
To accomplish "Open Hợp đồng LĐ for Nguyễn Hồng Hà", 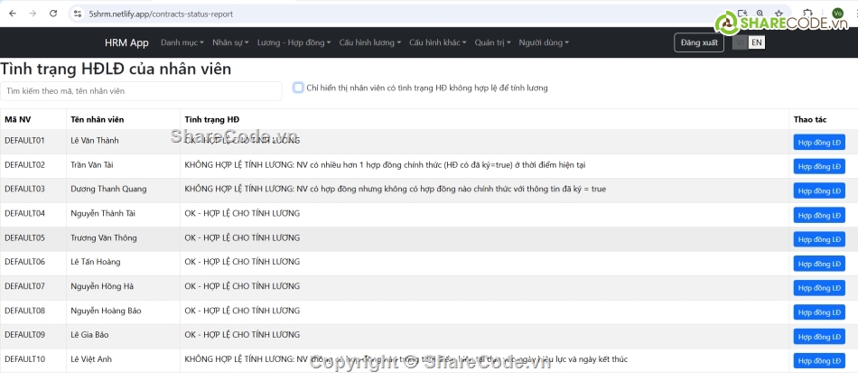I will 819,288.
